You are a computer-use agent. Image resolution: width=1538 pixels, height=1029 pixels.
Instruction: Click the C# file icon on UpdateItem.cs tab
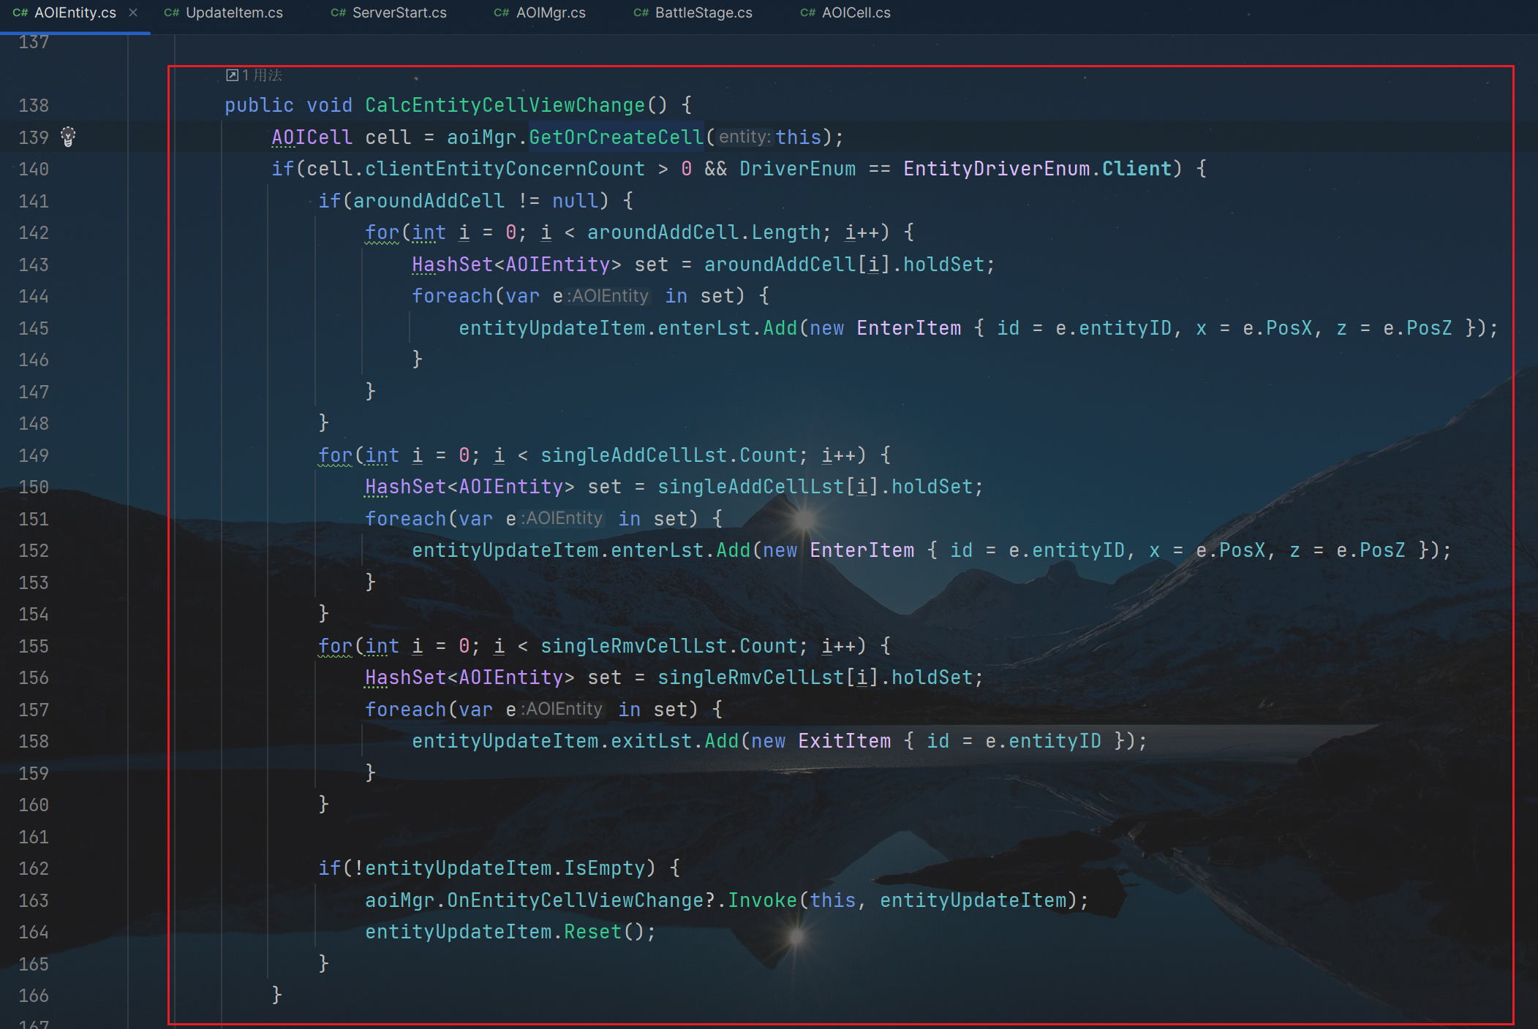(171, 13)
